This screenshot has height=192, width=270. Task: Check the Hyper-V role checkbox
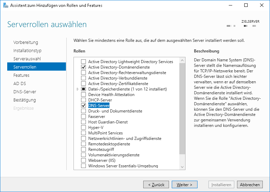tap(83, 128)
